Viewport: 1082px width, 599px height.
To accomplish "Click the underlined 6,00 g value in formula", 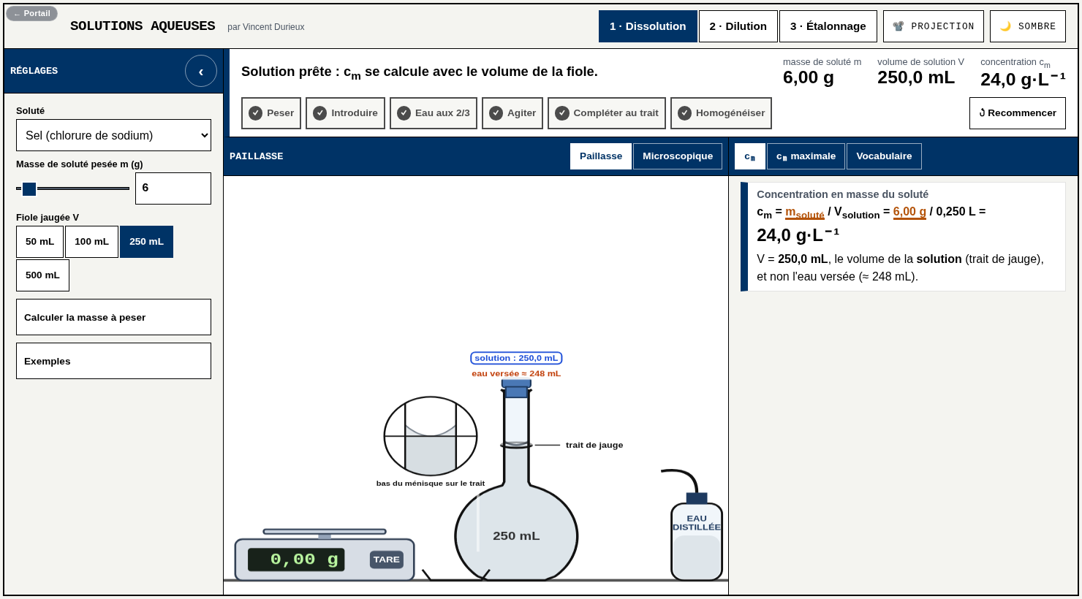I will pos(909,212).
